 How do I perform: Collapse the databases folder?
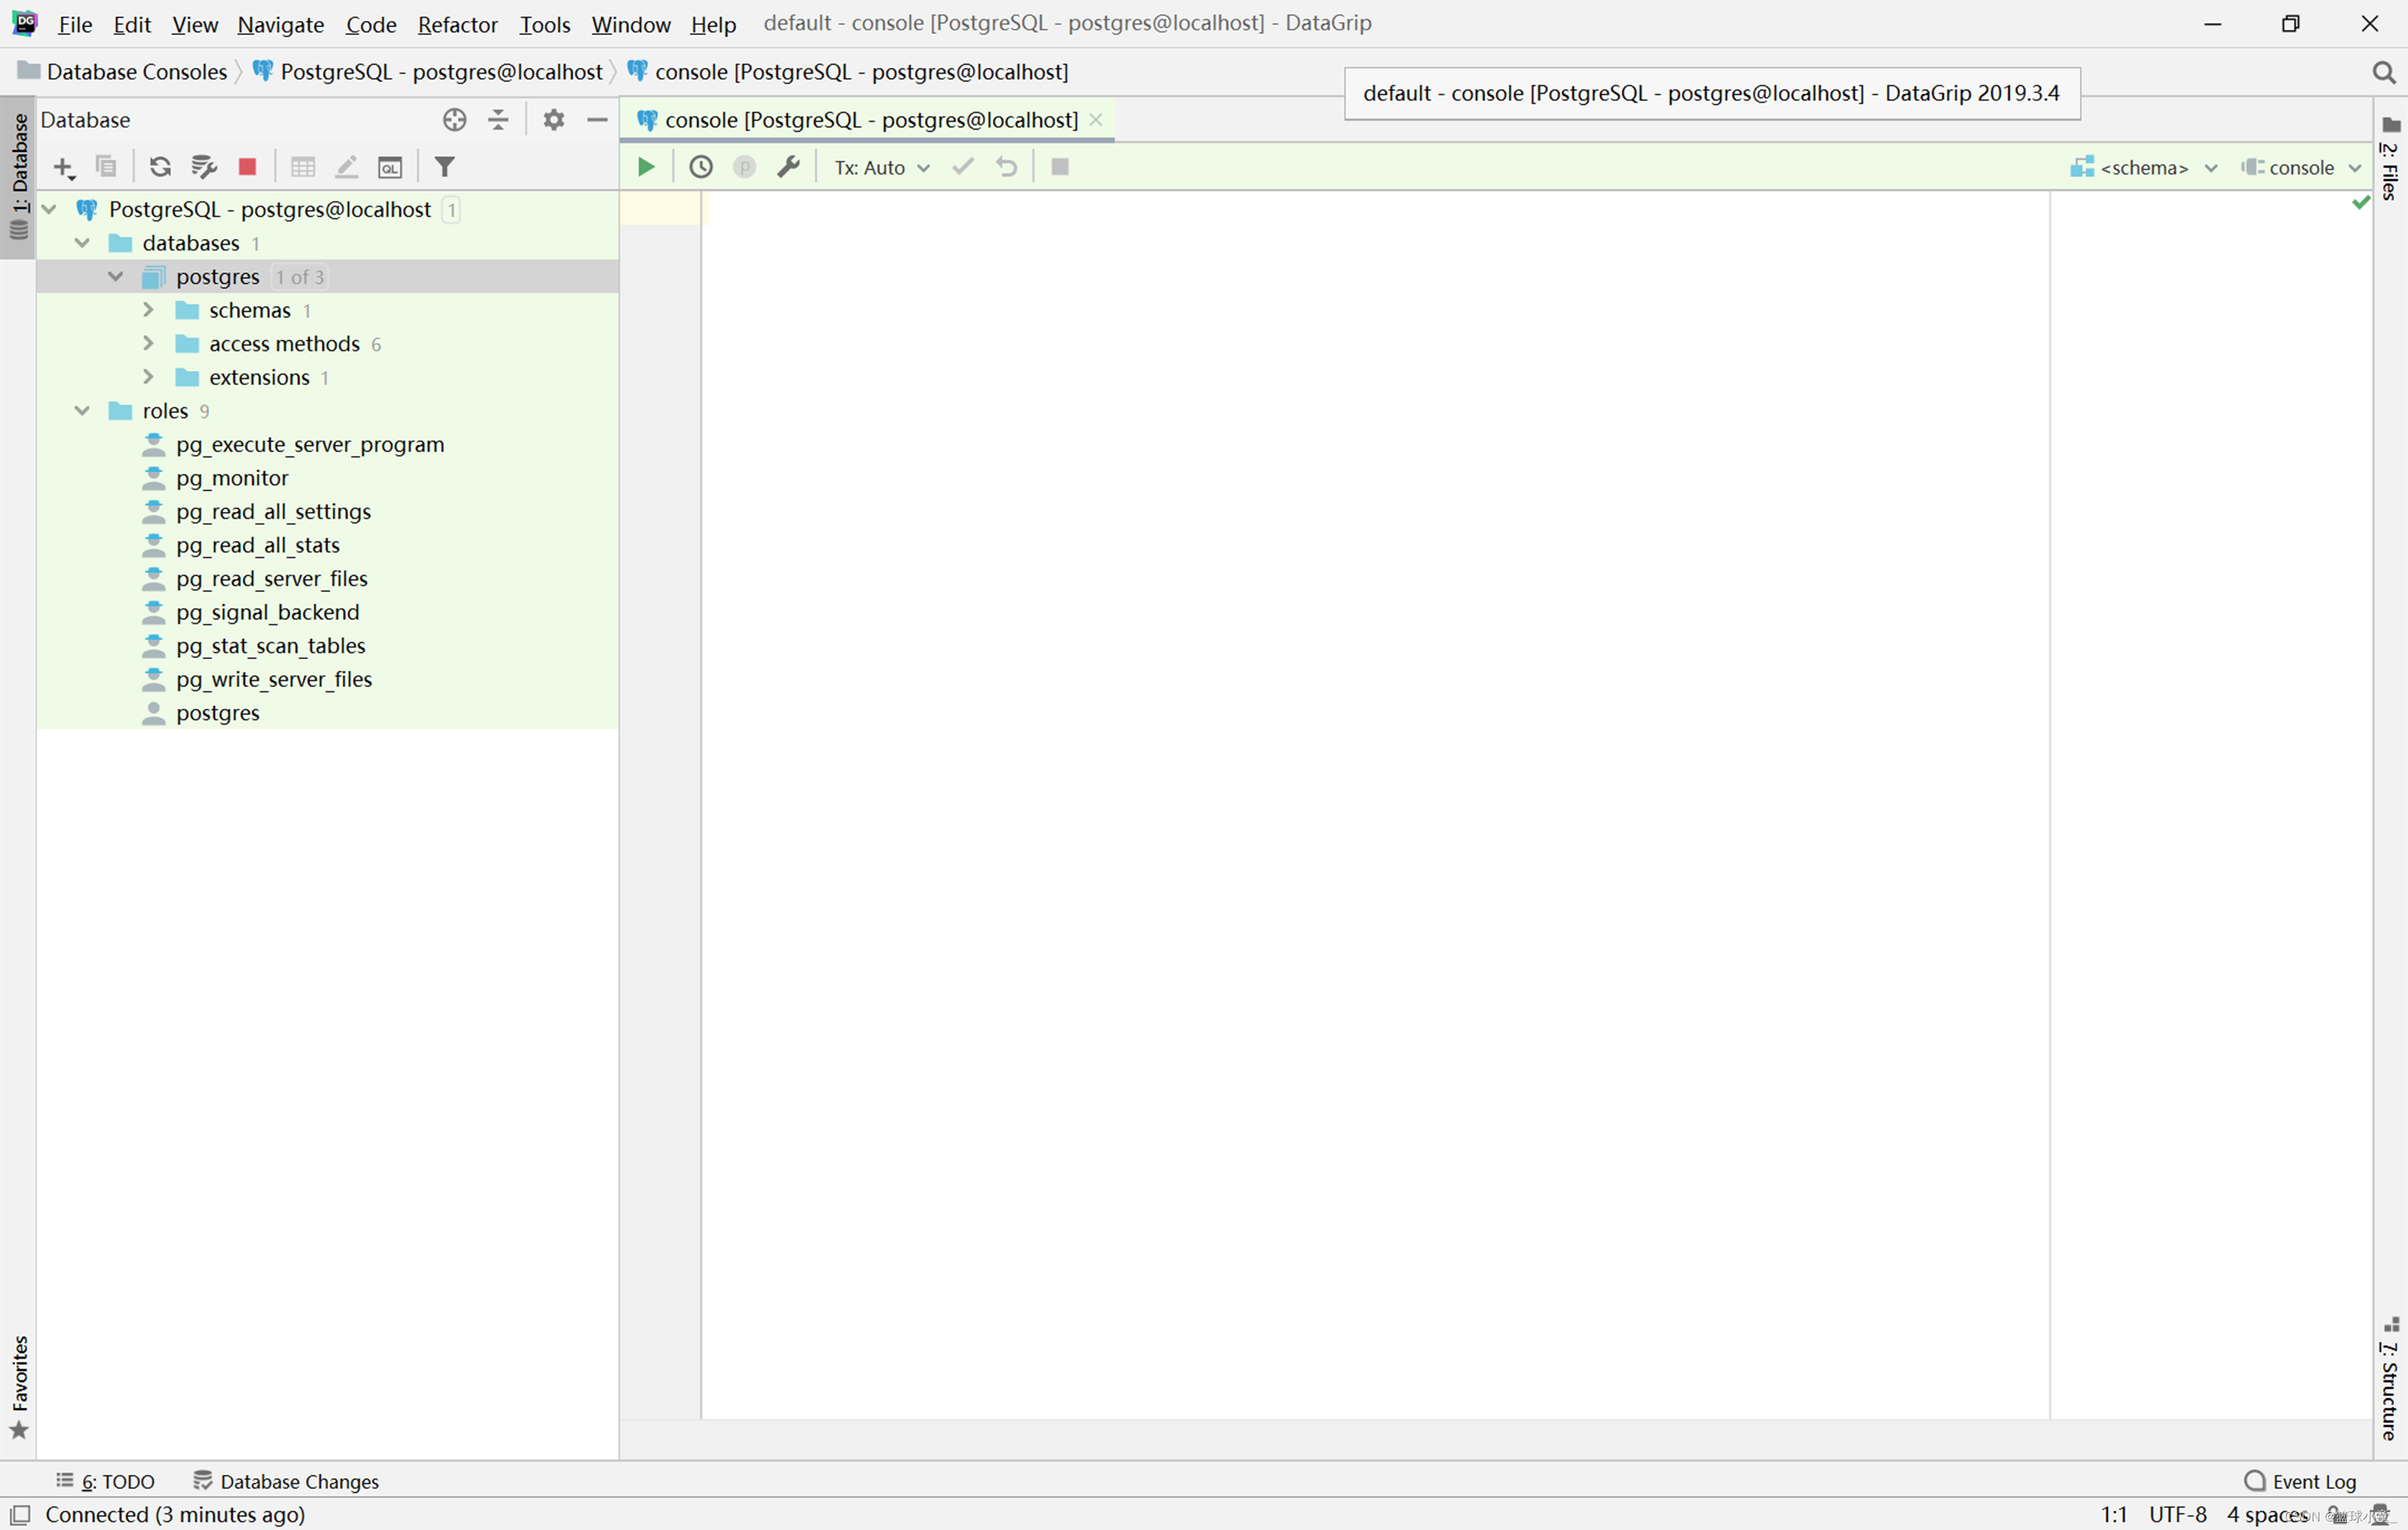[82, 243]
